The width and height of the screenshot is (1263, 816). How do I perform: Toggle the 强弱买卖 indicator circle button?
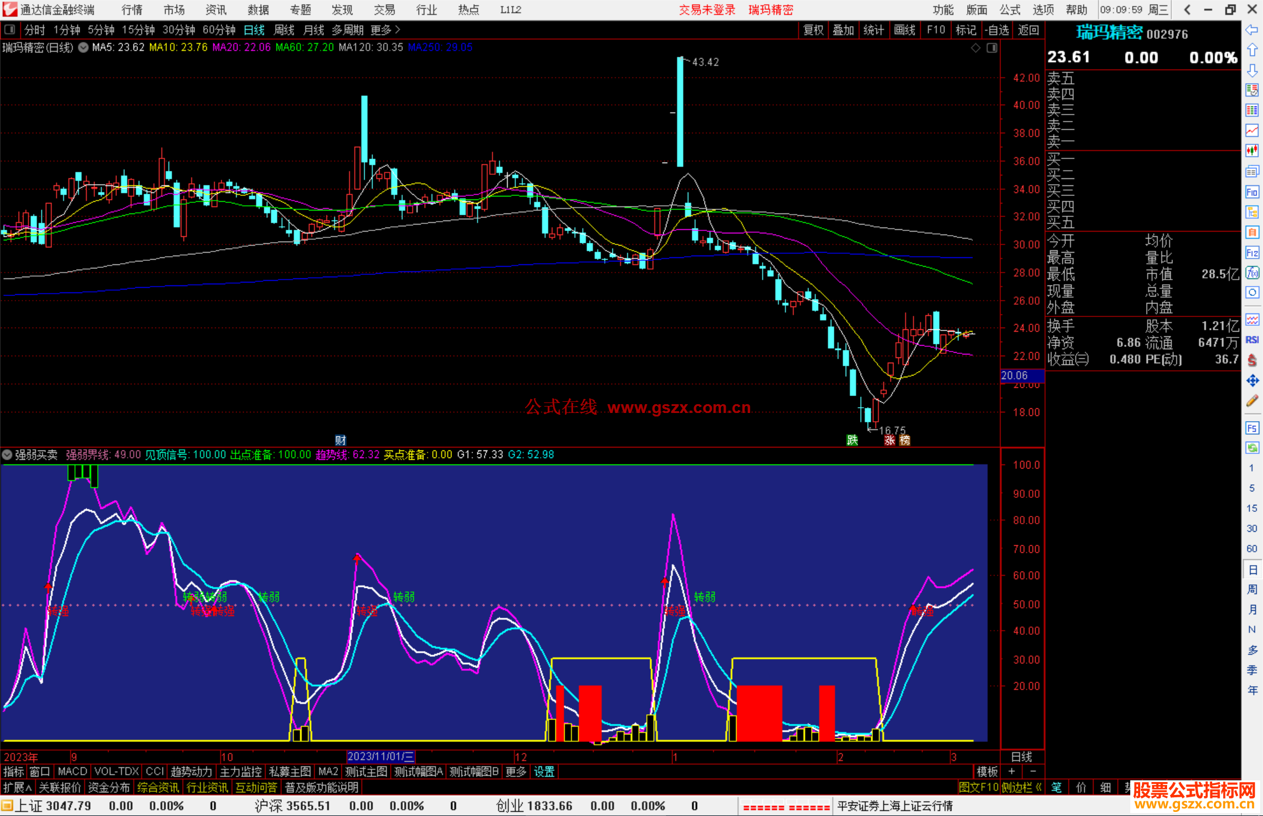(7, 455)
